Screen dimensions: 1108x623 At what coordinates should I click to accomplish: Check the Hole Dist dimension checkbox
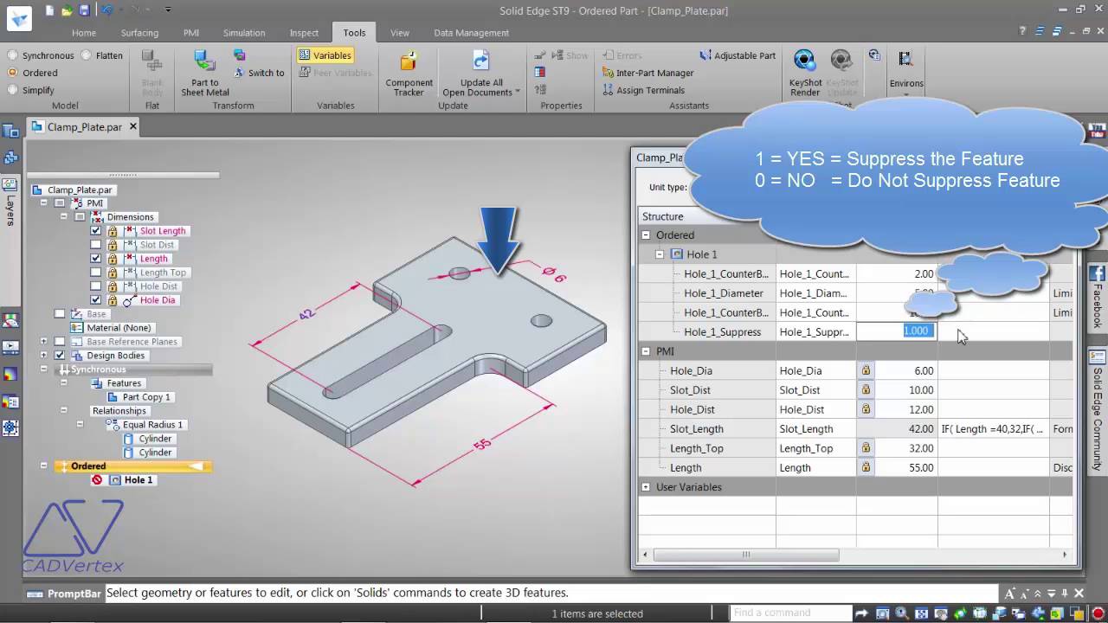tap(96, 286)
